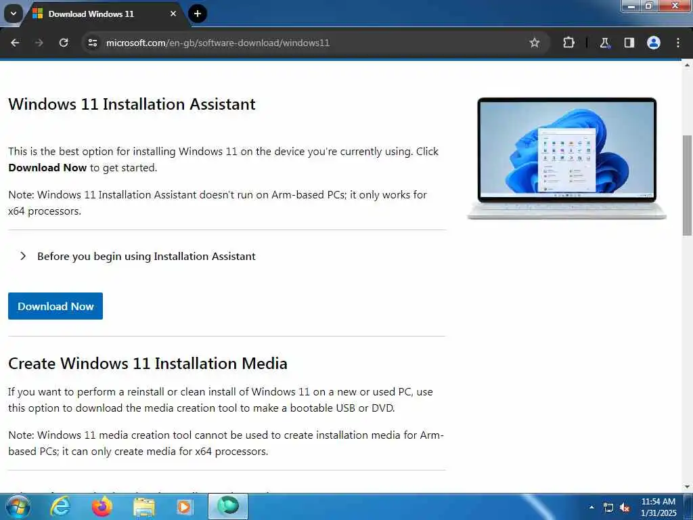Open the Windows Start menu orb
This screenshot has width=693, height=520.
click(18, 506)
